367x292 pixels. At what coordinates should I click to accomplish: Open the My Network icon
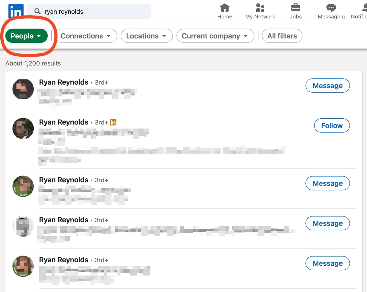(x=260, y=7)
